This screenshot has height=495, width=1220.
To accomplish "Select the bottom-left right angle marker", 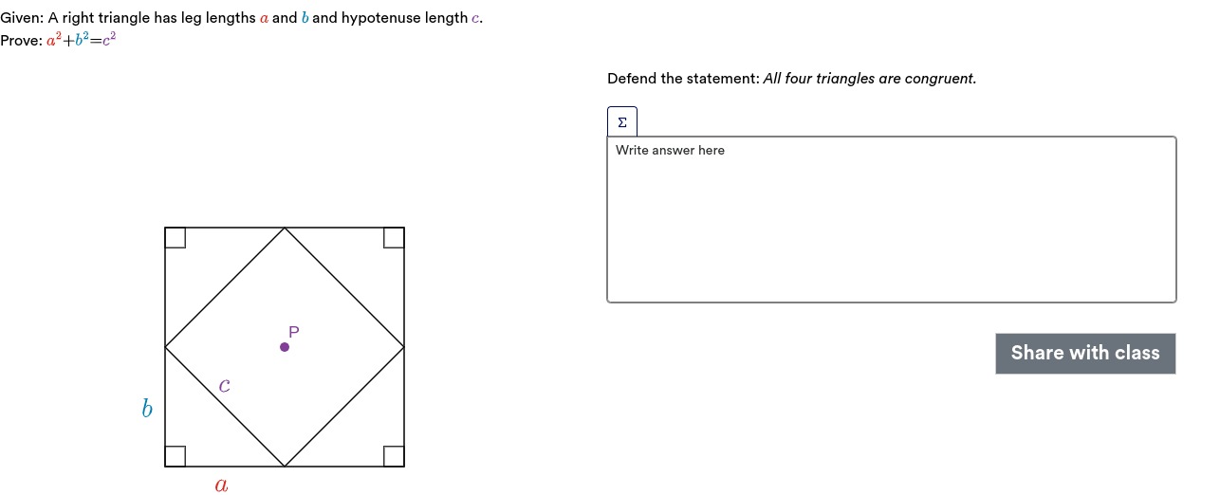I will (x=176, y=456).
